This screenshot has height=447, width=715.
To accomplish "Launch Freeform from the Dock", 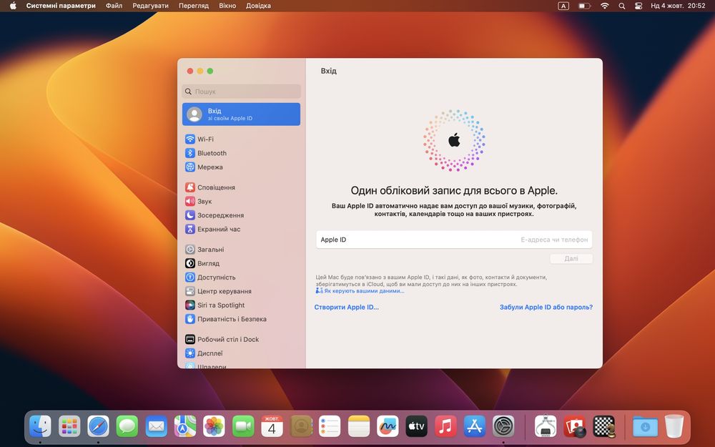I will pyautogui.click(x=388, y=426).
